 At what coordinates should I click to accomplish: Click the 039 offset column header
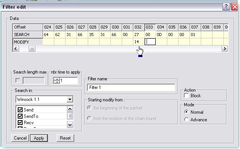218,27
